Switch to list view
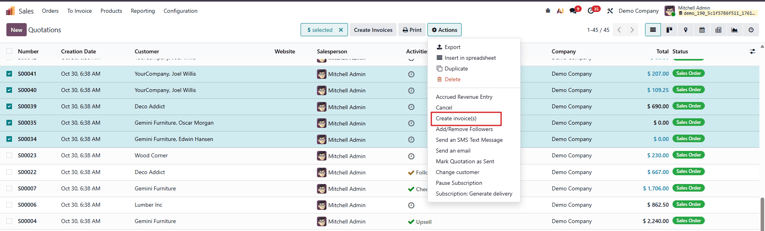 pos(653,30)
